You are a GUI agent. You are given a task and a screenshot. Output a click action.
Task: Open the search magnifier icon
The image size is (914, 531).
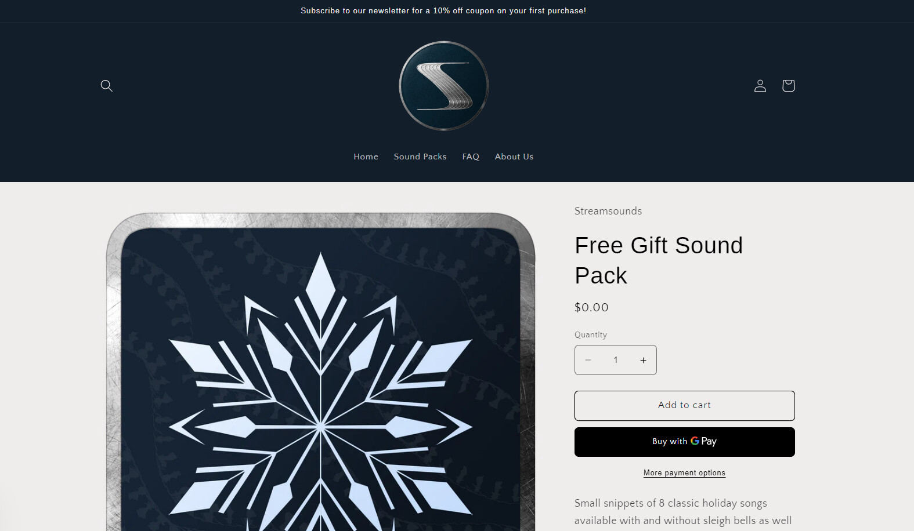click(x=106, y=86)
